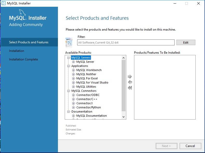
Task: Click the MySQL dolphin logo
Action: [x=22, y=12]
